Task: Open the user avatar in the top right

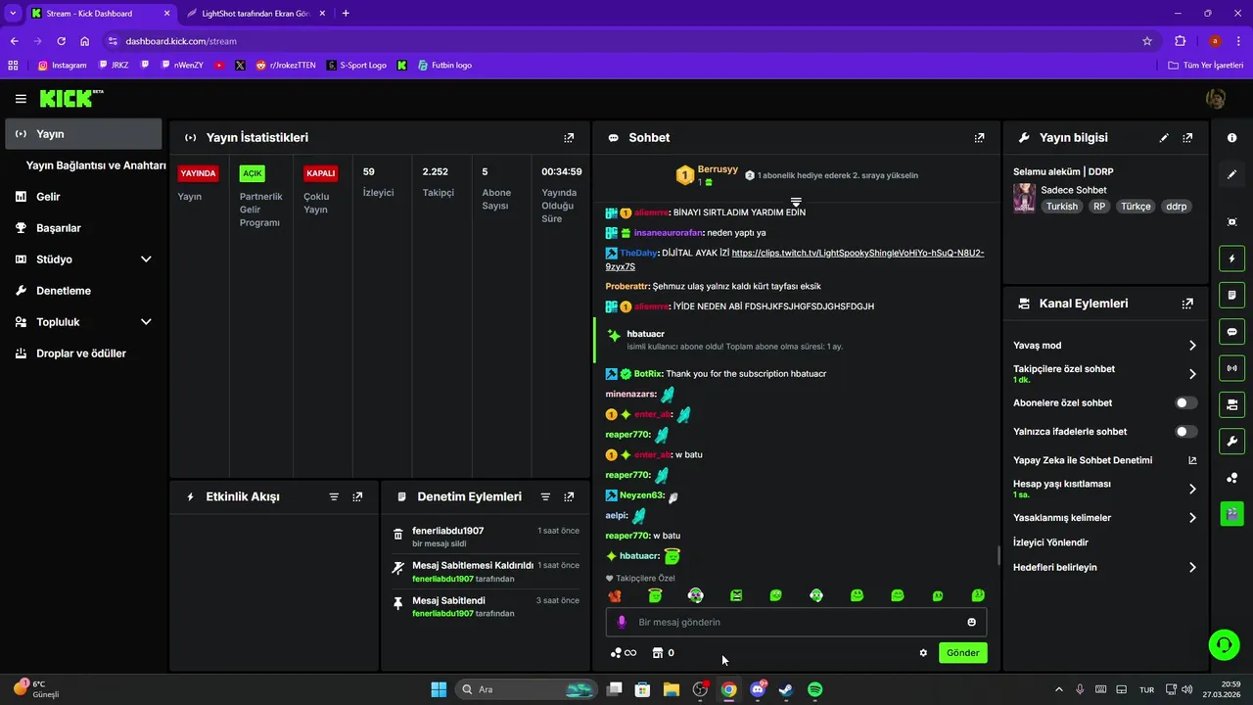Action: 1216,99
